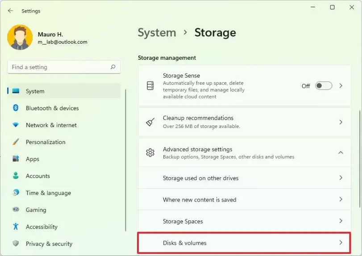Click the Find a setting search box
Image resolution: width=362 pixels, height=256 pixels.
[x=58, y=67]
